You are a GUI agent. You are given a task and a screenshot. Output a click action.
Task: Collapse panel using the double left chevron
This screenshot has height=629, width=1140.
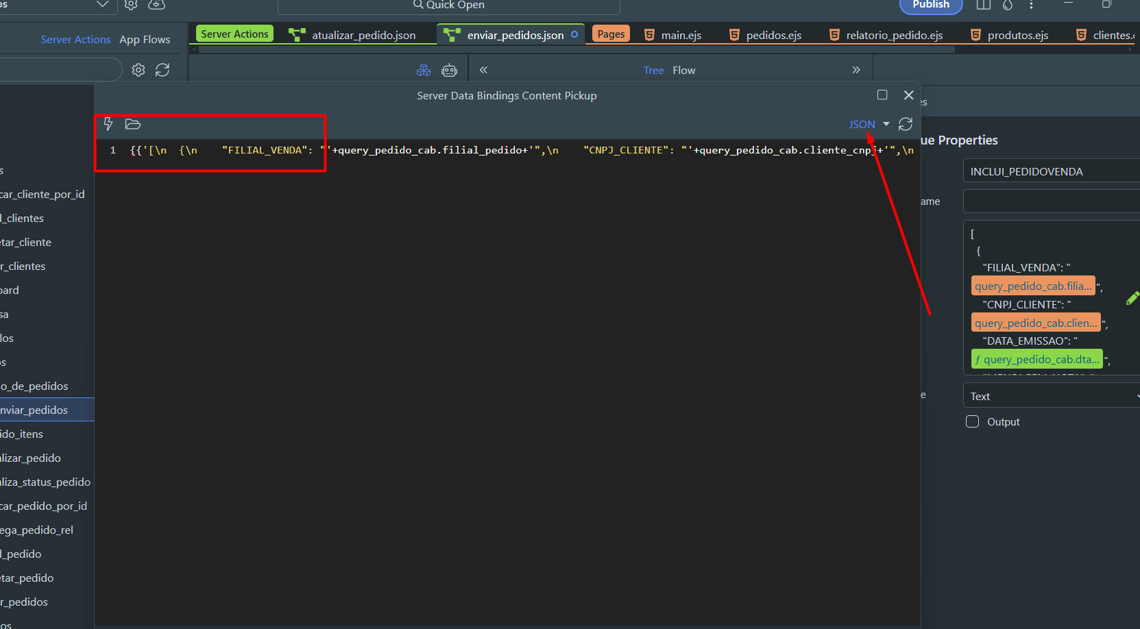pyautogui.click(x=483, y=70)
